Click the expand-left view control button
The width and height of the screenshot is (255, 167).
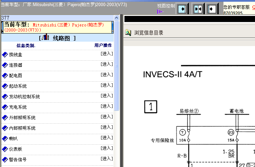[x=212, y=9]
